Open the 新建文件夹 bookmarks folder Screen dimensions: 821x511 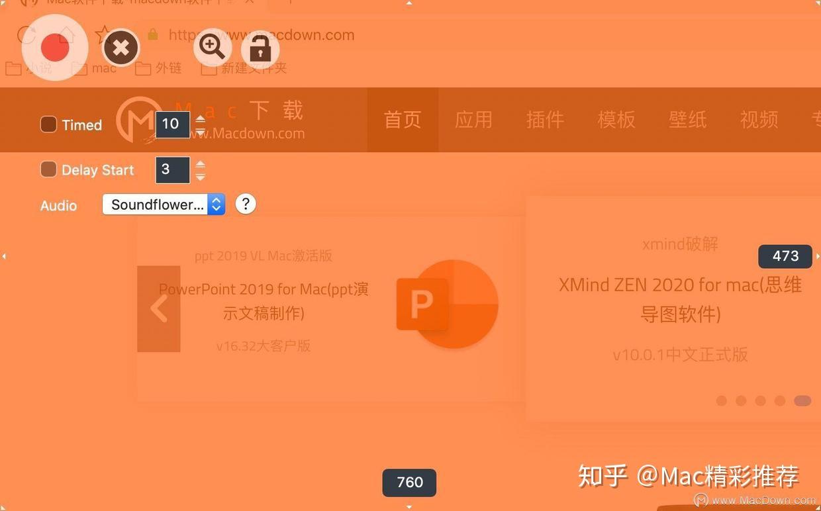(x=244, y=68)
